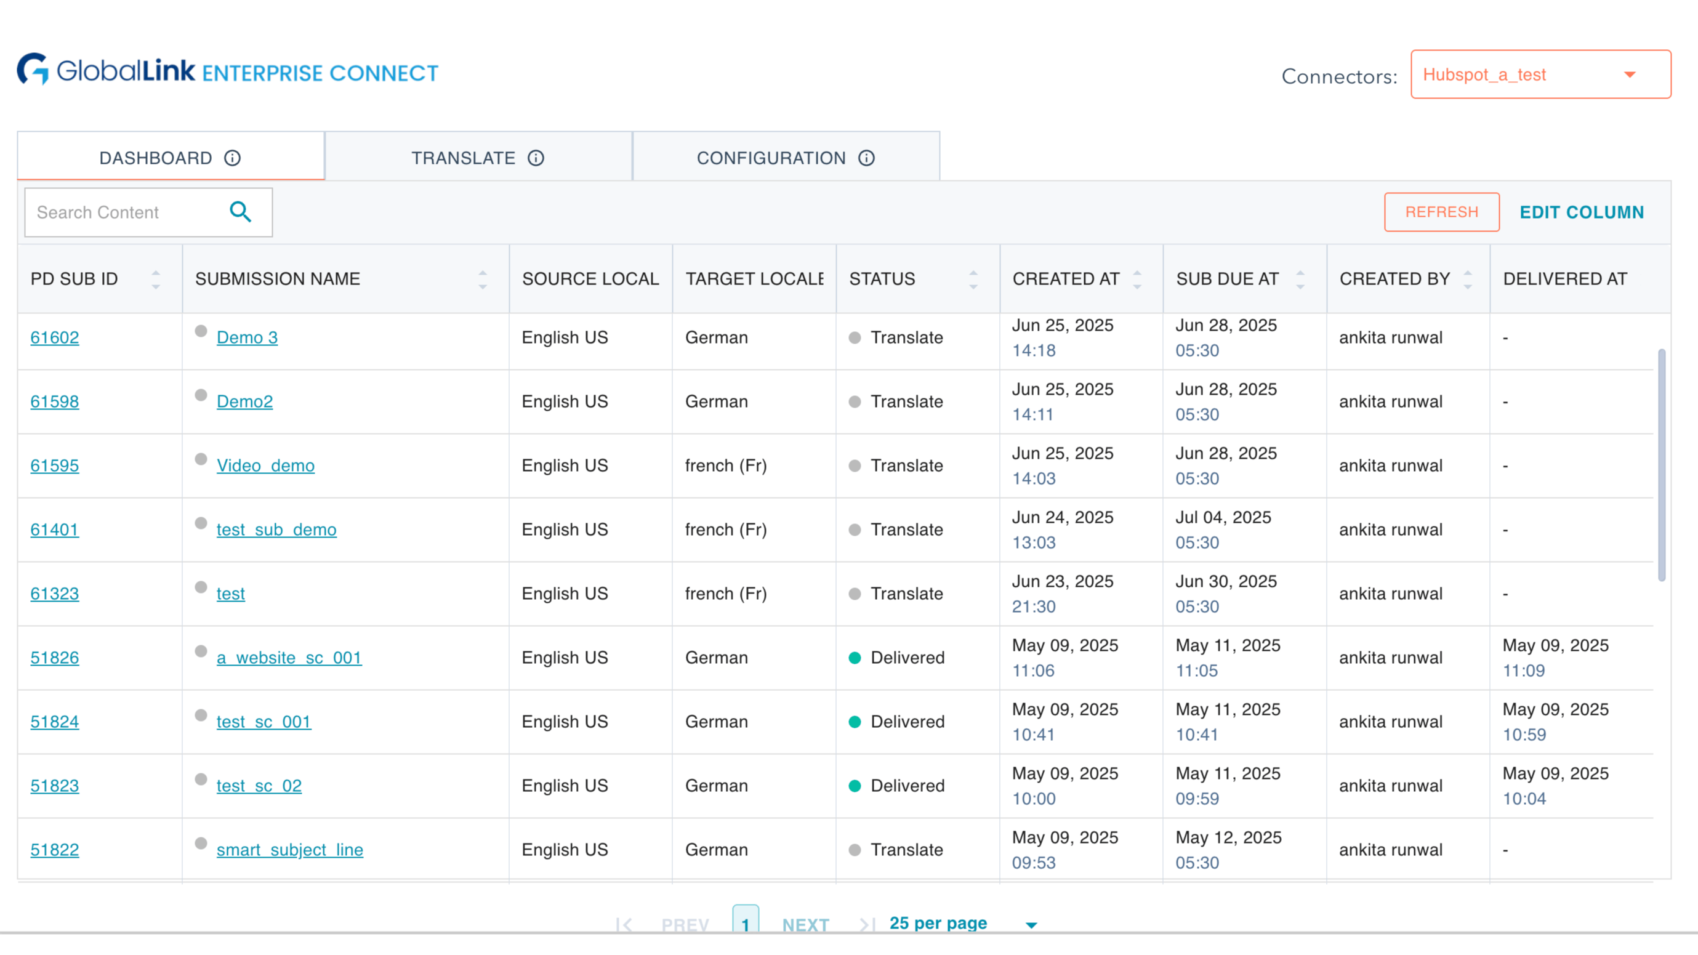The image size is (1698, 955).
Task: Click the Configuration tab info icon
Action: 866,158
